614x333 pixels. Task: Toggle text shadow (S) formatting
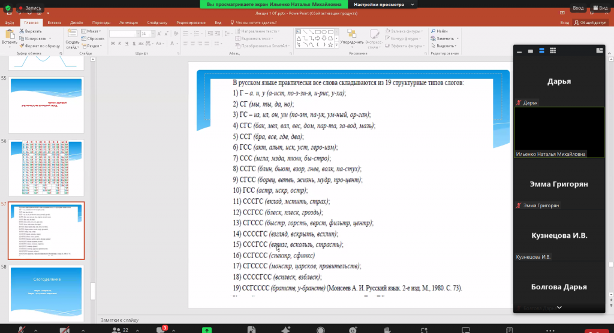coord(134,44)
